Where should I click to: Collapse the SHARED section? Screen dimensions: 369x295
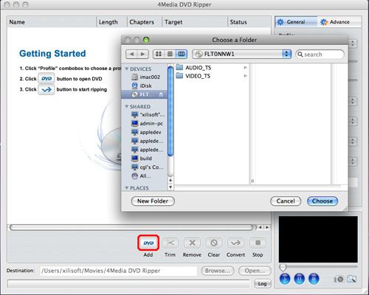pyautogui.click(x=127, y=106)
